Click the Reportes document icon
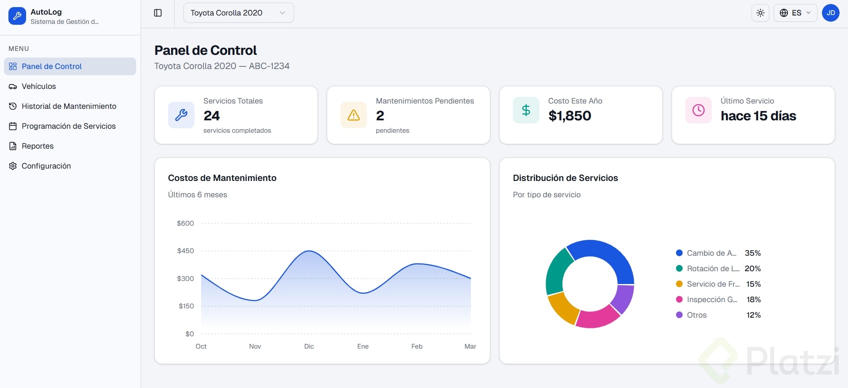The width and height of the screenshot is (848, 388). (x=13, y=146)
